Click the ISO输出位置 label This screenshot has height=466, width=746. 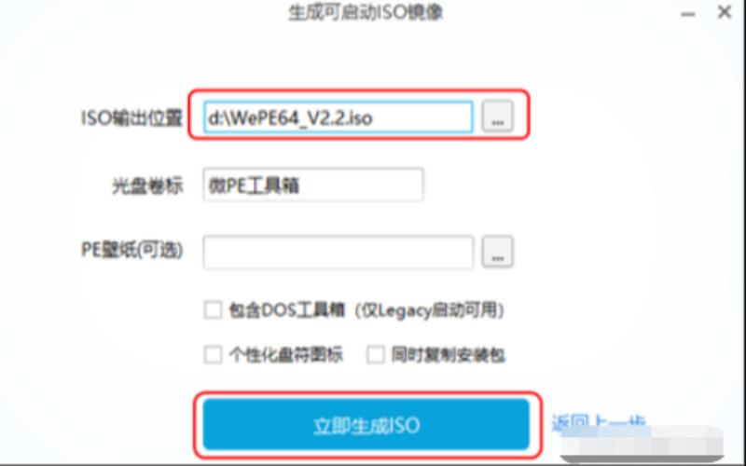(x=131, y=118)
